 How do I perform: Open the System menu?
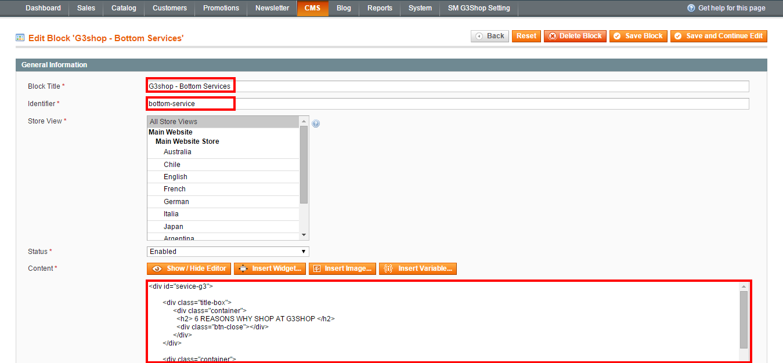[420, 8]
